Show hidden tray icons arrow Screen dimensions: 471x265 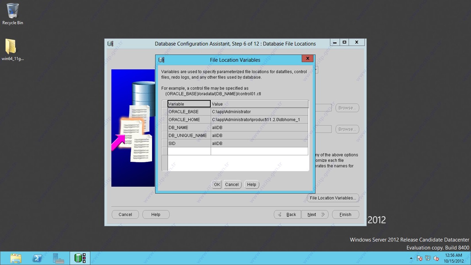[411, 258]
